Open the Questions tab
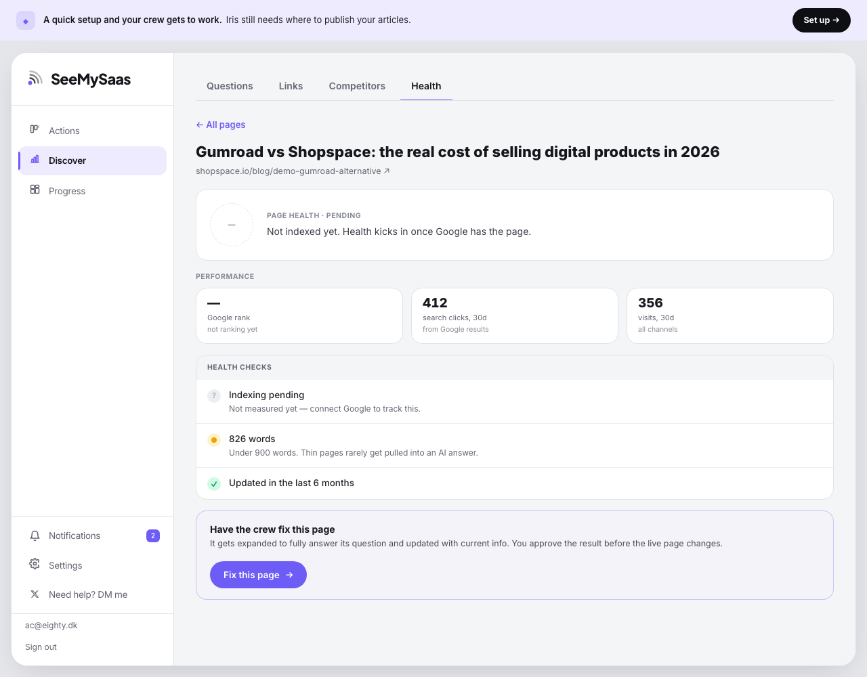 pos(230,86)
